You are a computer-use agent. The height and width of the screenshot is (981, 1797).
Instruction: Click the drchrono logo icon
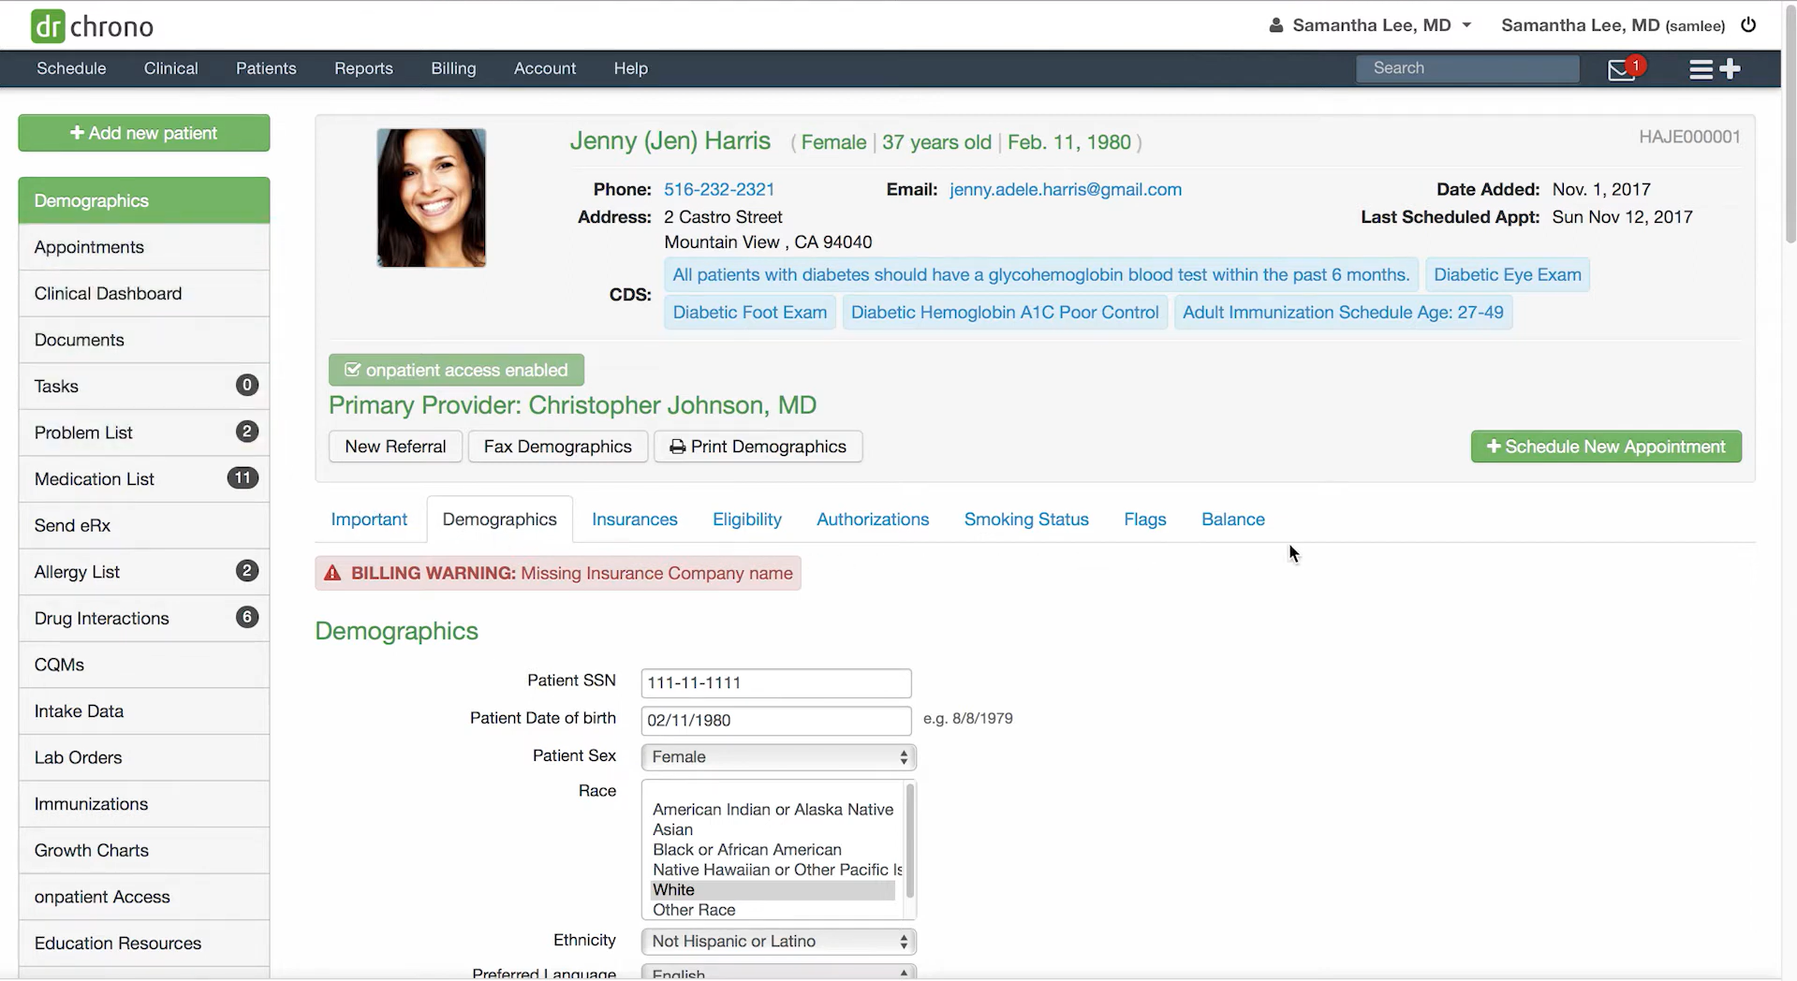(x=48, y=26)
